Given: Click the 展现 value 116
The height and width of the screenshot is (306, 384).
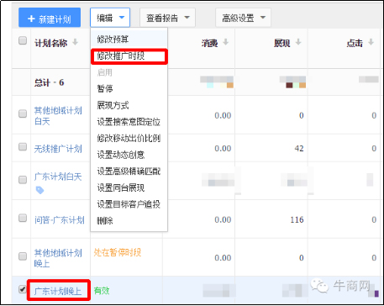Looking at the screenshot, I should [297, 220].
